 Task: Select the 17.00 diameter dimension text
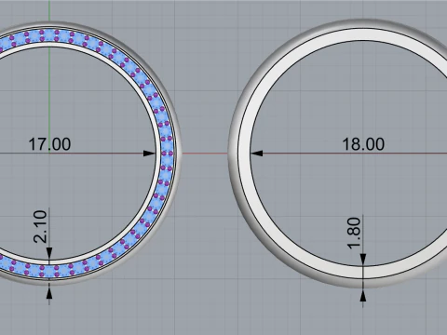tap(49, 144)
